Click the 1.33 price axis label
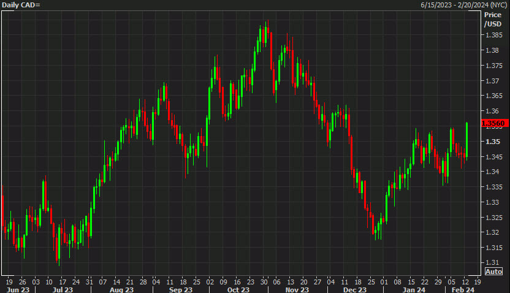510x293 pixels. point(492,202)
